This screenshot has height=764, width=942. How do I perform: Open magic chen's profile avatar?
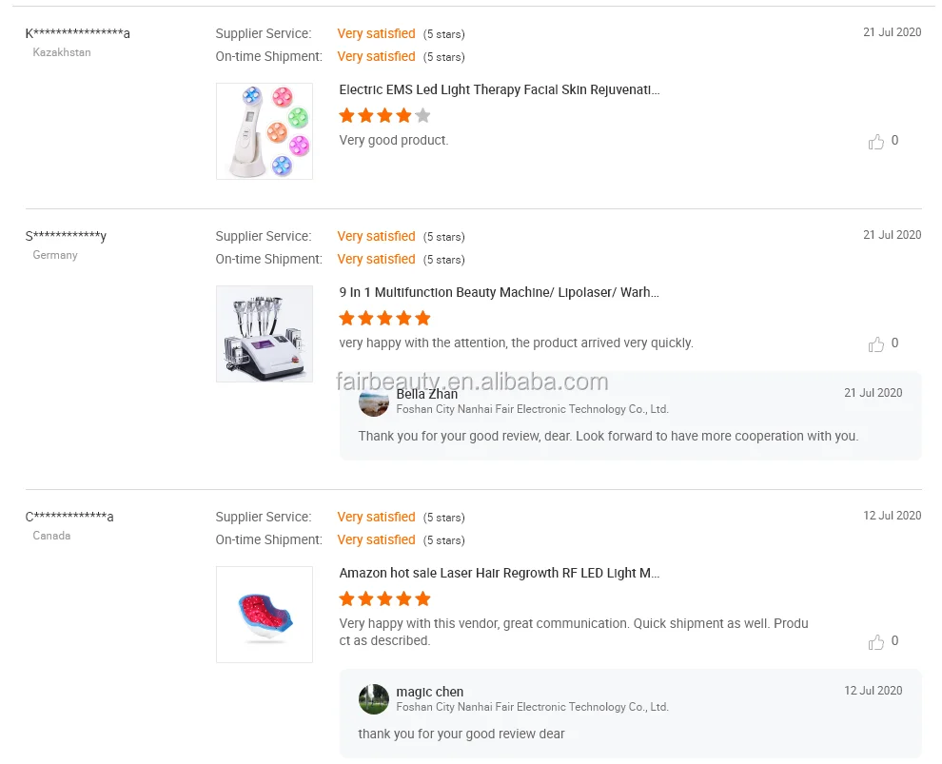[374, 699]
